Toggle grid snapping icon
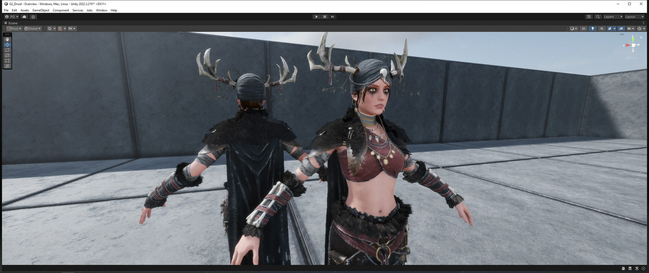The width and height of the screenshot is (649, 273). point(60,29)
